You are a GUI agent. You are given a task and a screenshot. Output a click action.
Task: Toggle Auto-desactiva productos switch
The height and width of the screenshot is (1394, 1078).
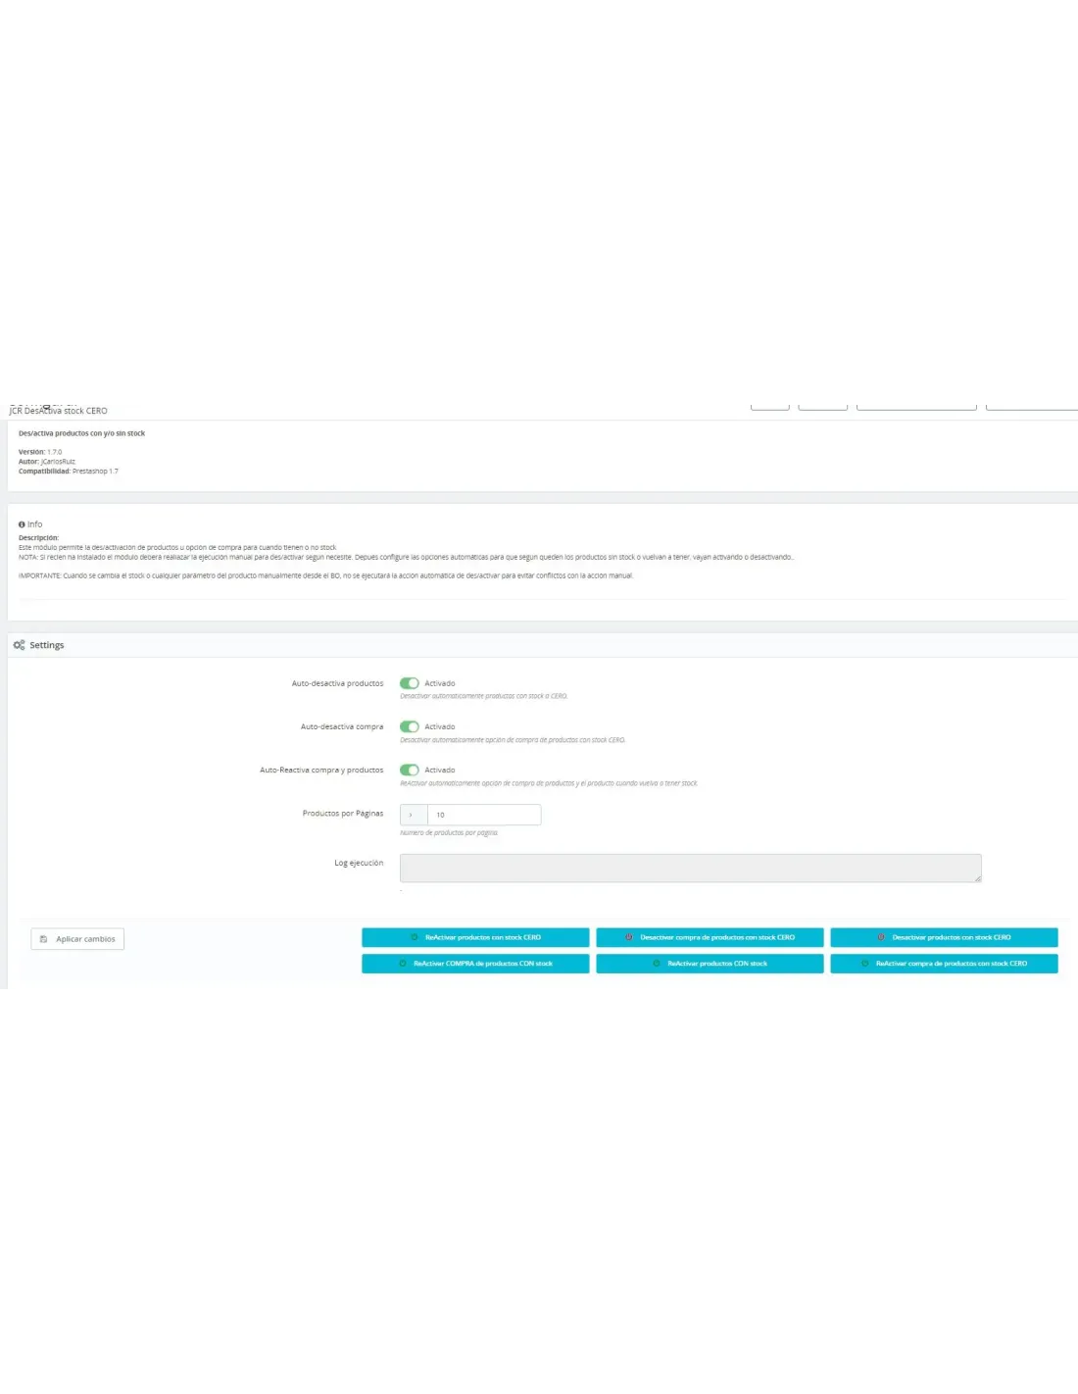(x=409, y=683)
